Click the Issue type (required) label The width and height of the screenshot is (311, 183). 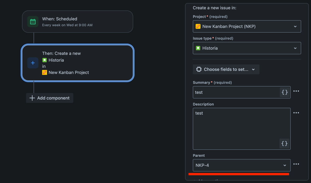pos(213,39)
